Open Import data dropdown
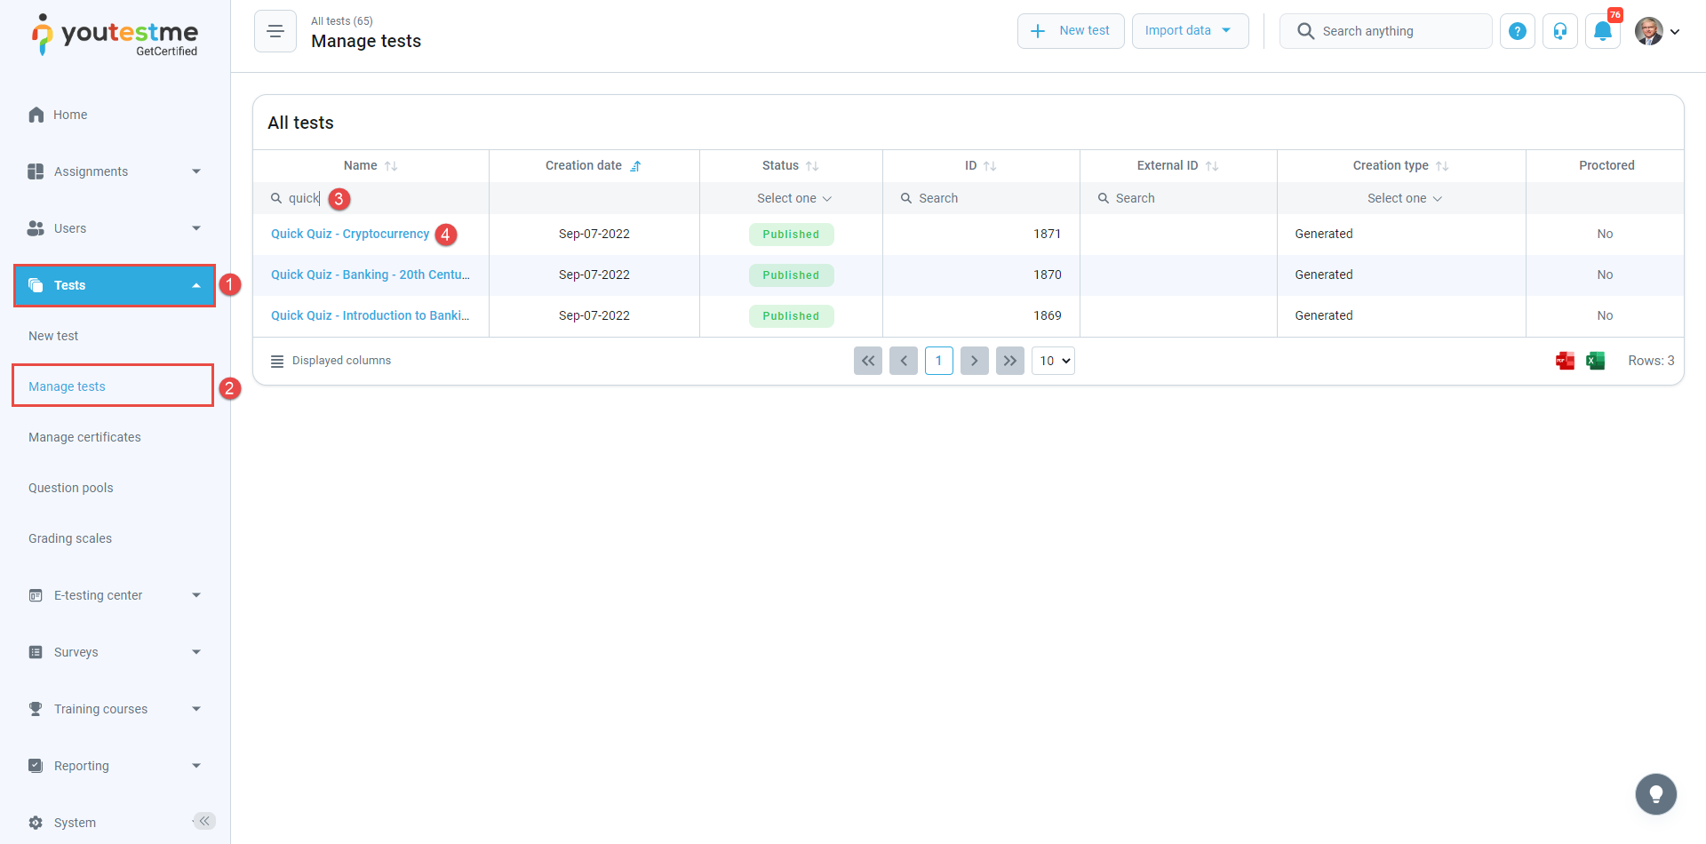The width and height of the screenshot is (1706, 844). [x=1189, y=31]
